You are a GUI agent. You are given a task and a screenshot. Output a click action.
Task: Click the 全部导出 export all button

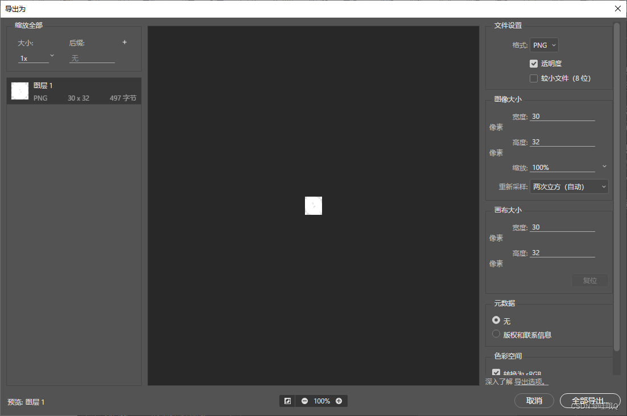(x=590, y=400)
